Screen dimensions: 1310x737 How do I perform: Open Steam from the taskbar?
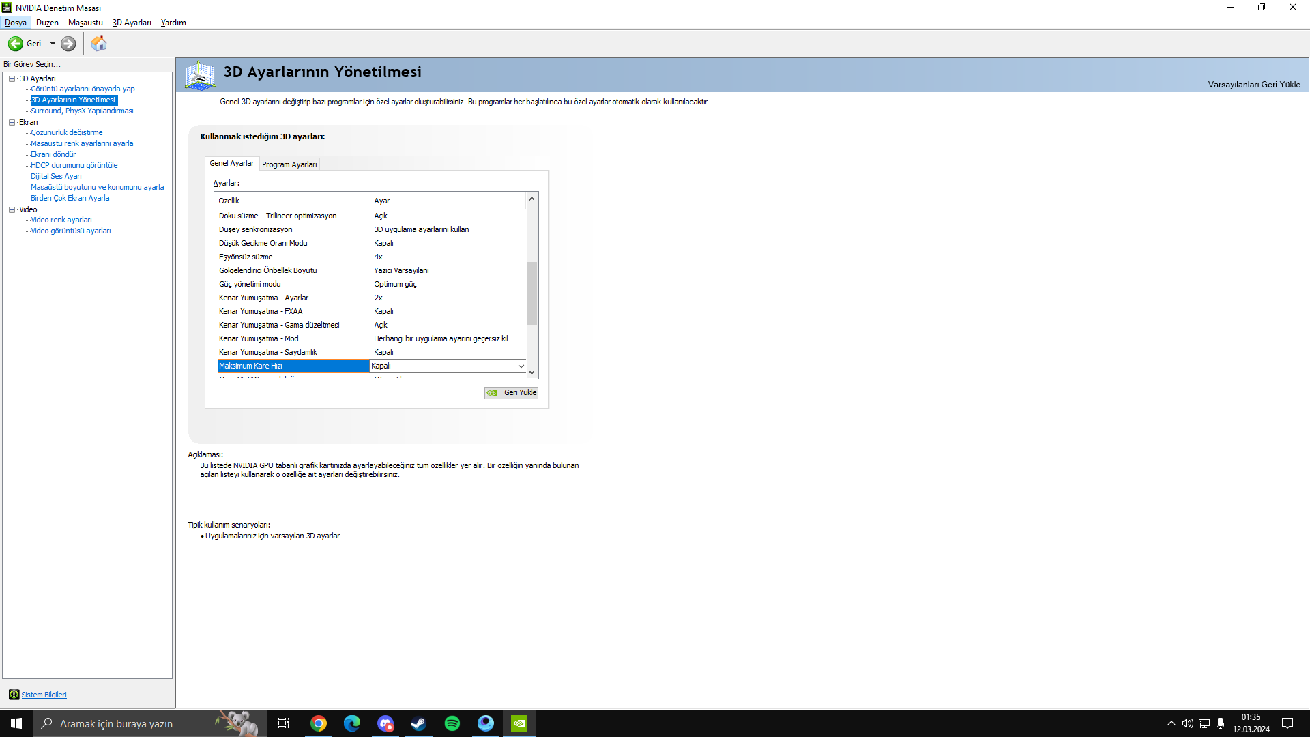tap(418, 723)
